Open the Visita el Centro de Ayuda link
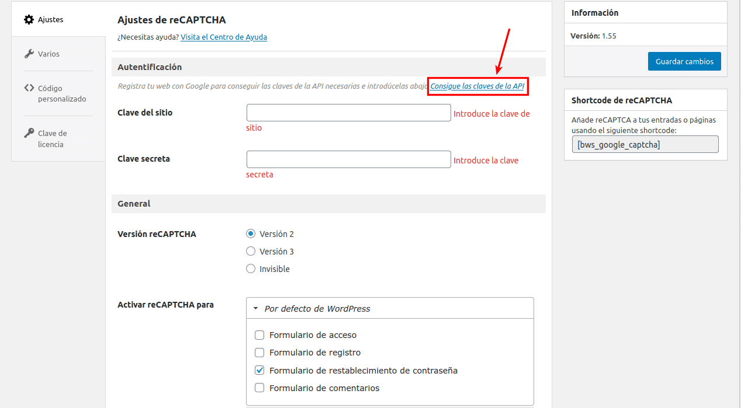This screenshot has width=741, height=408. coord(224,37)
